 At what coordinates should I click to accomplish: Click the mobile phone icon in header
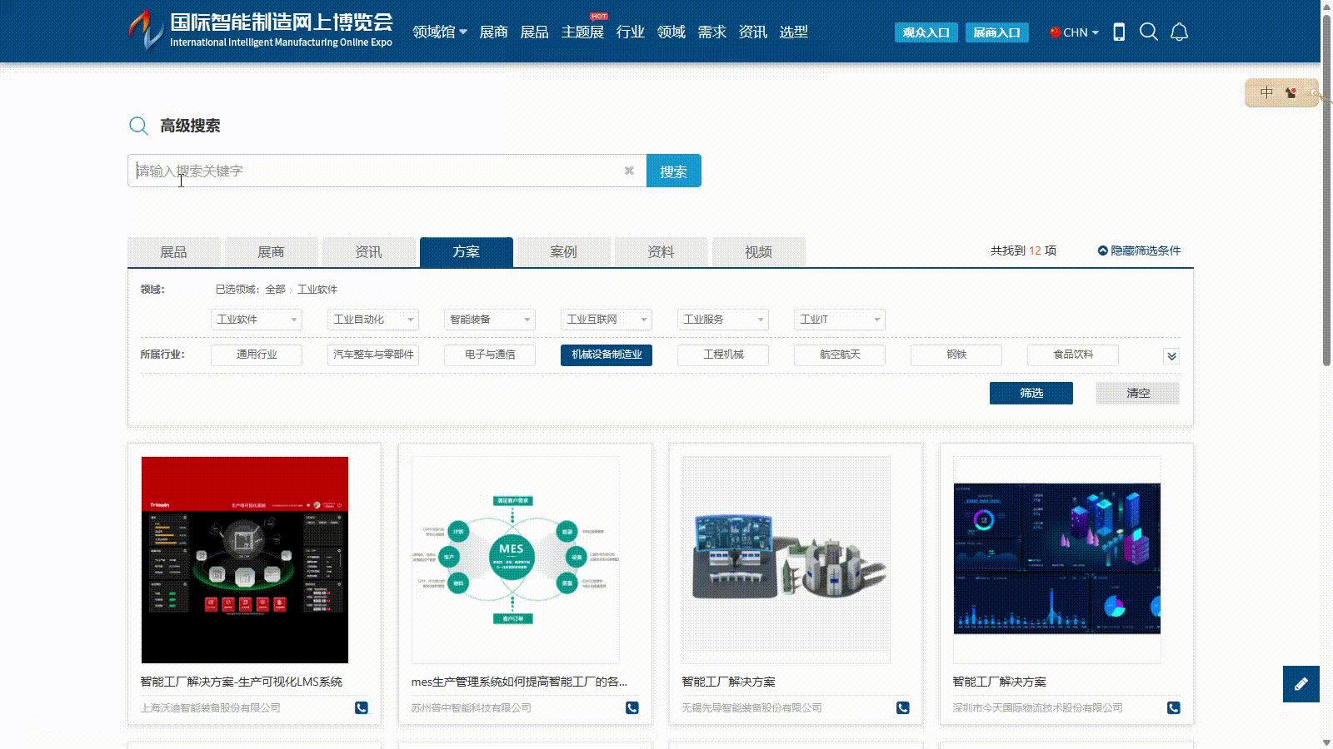click(x=1119, y=32)
